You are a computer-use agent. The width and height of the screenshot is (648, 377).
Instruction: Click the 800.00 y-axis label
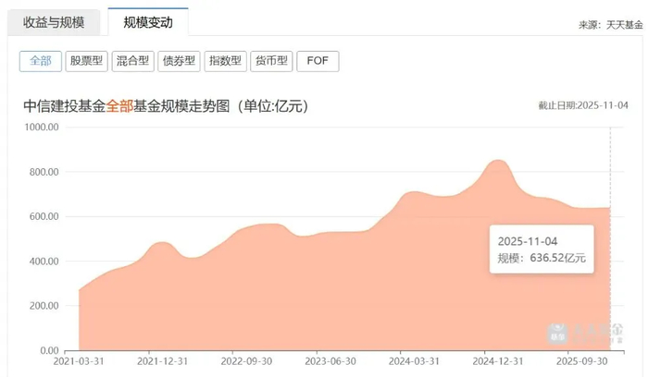(44, 172)
